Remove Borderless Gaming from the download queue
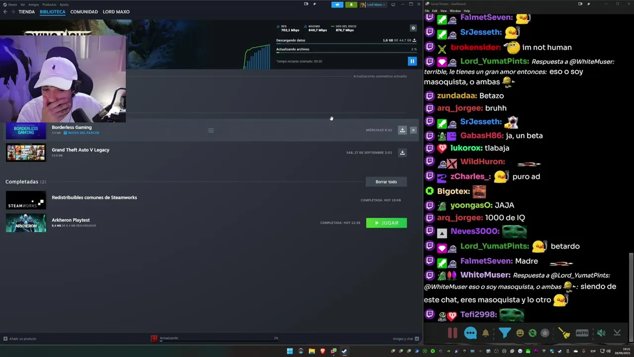 click(x=413, y=130)
